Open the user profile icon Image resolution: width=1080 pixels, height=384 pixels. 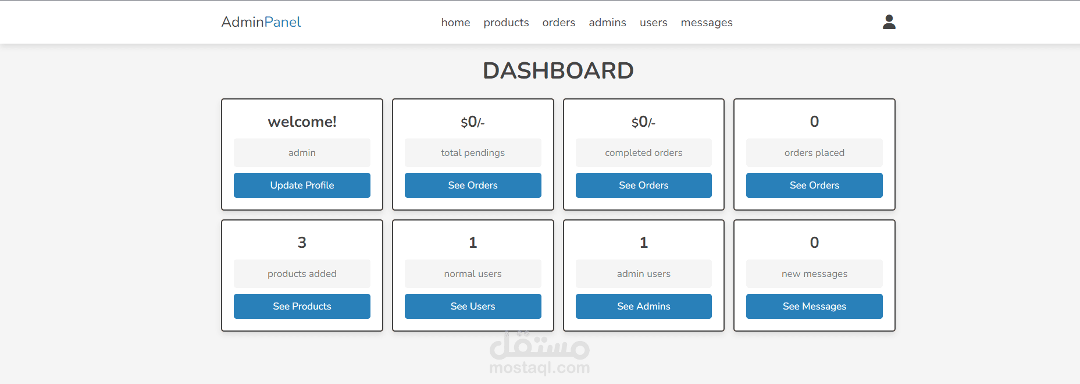tap(889, 22)
